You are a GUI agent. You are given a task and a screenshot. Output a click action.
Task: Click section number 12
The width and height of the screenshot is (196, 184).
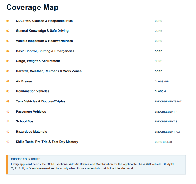coord(8,132)
